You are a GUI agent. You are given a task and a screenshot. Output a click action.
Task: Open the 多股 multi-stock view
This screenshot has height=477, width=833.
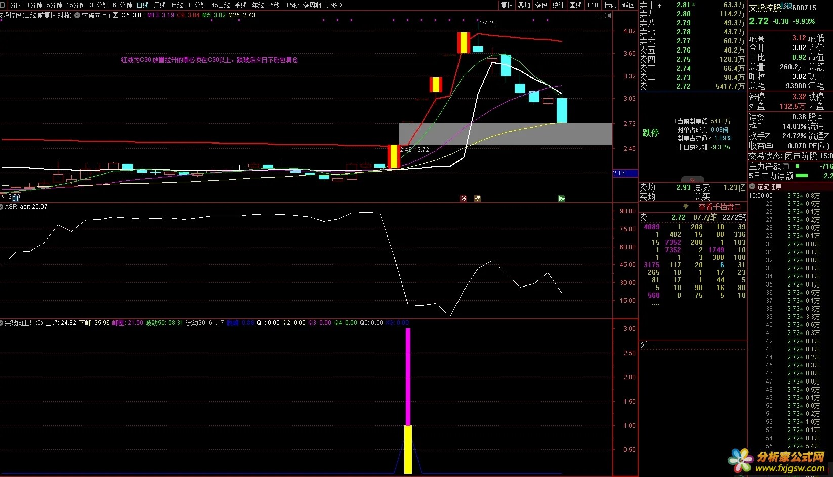pyautogui.click(x=541, y=5)
